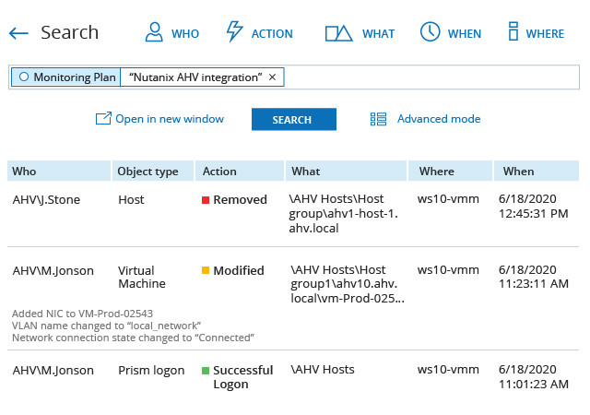Click the red Removed status square
The image size is (590, 415).
[x=206, y=200]
